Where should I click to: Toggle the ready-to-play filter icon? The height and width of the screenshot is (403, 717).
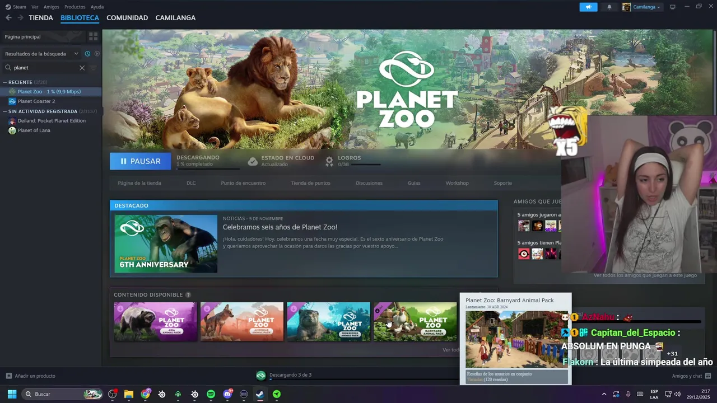tap(97, 54)
